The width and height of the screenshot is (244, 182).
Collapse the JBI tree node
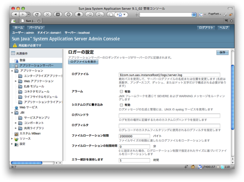12,113
